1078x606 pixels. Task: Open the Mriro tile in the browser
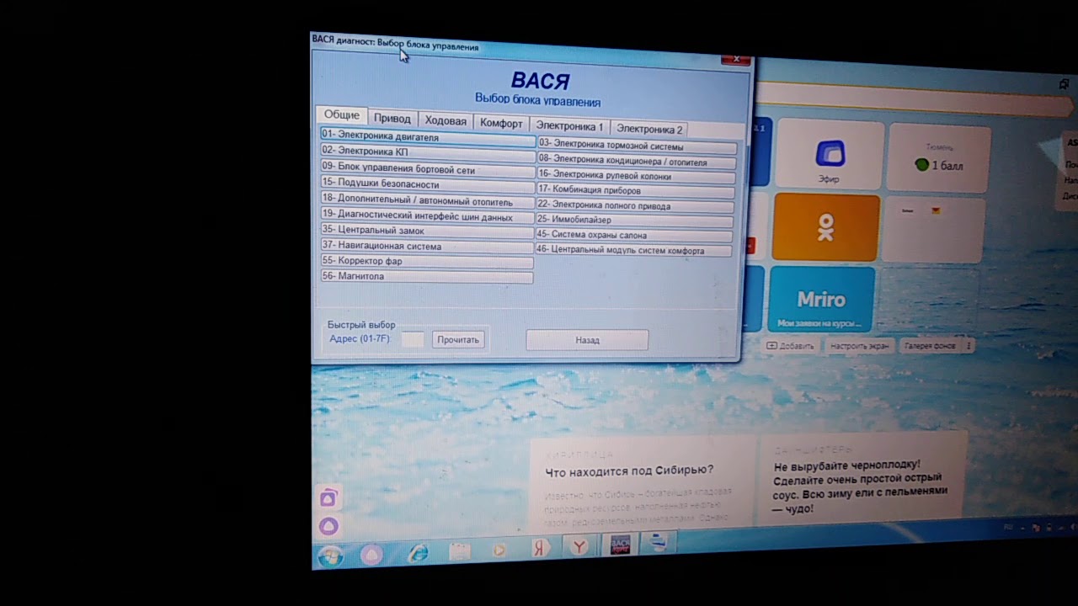coord(821,300)
